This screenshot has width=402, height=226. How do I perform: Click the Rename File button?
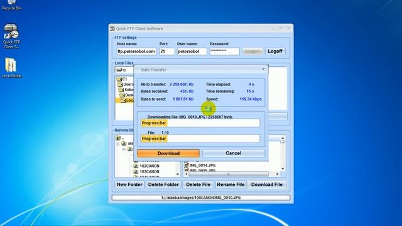point(231,185)
